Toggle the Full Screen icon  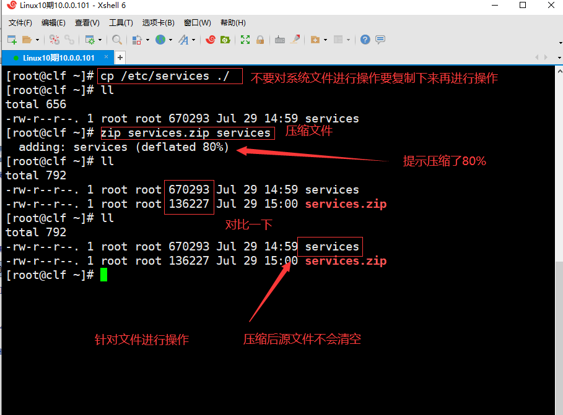click(x=245, y=40)
